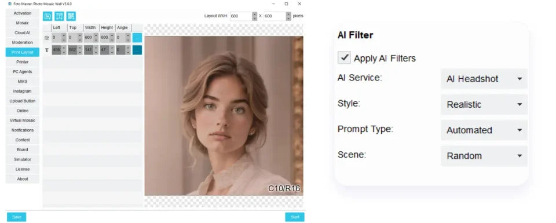This screenshot has height=223, width=556.
Task: Click the text layer Top field showing 552
Action: pos(72,50)
